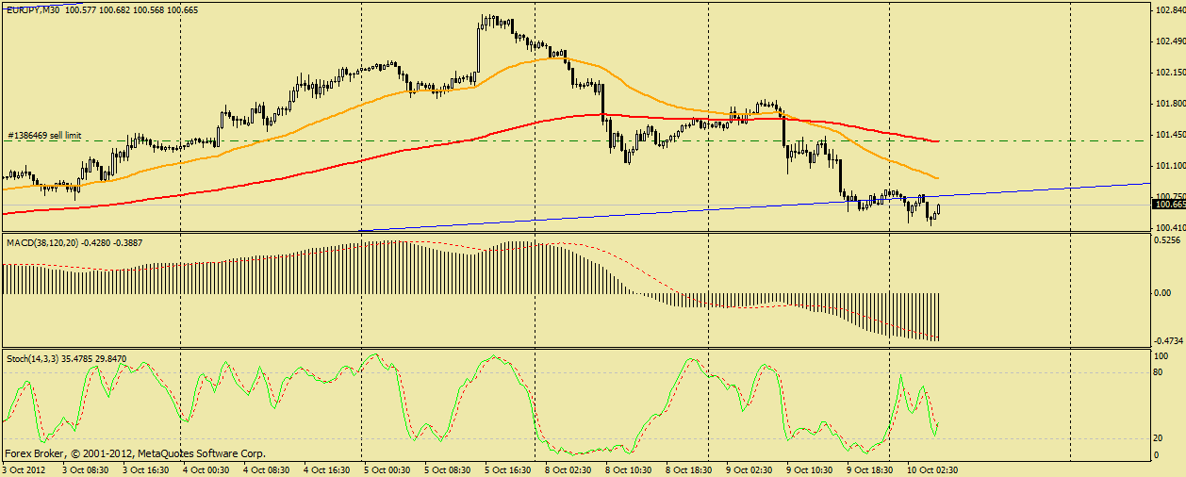Click the 5 Oct 16:30 time label
The width and height of the screenshot is (1186, 477).
coord(507,469)
